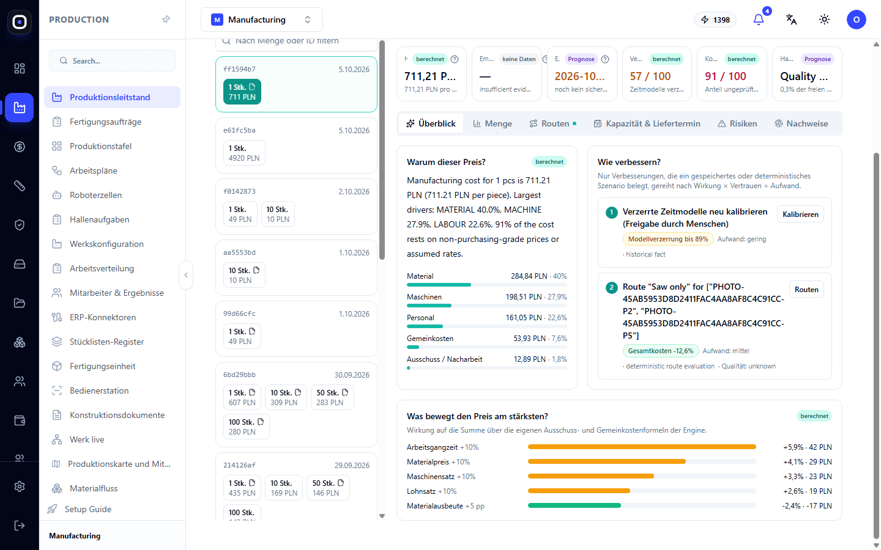Click the shield icon in left rail

tap(20, 225)
